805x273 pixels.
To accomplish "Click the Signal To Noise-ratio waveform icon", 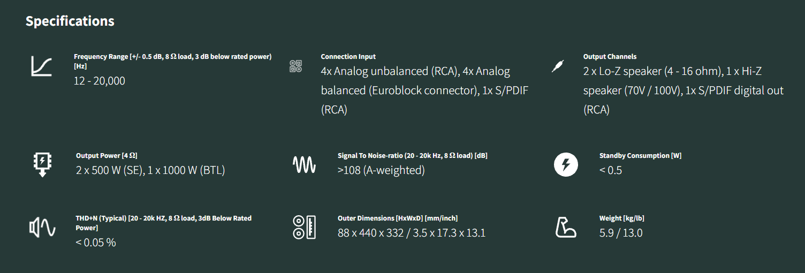I will click(x=304, y=164).
